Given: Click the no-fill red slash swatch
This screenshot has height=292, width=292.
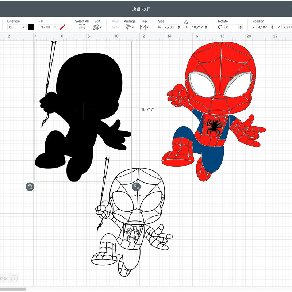Looking at the screenshot, I should pyautogui.click(x=62, y=27).
